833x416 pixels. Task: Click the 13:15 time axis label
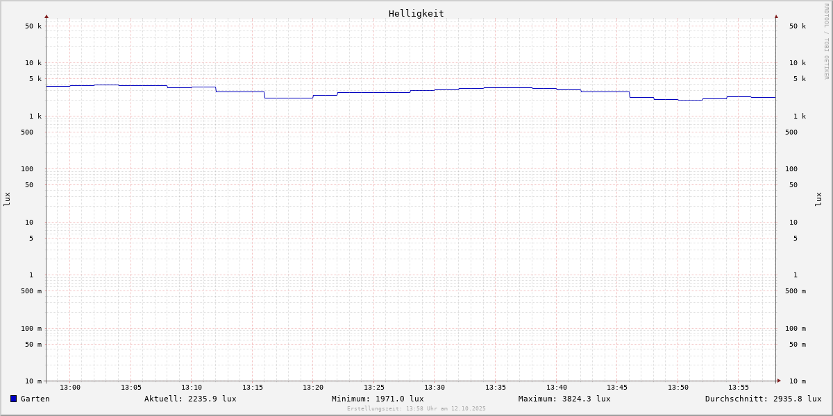(253, 388)
